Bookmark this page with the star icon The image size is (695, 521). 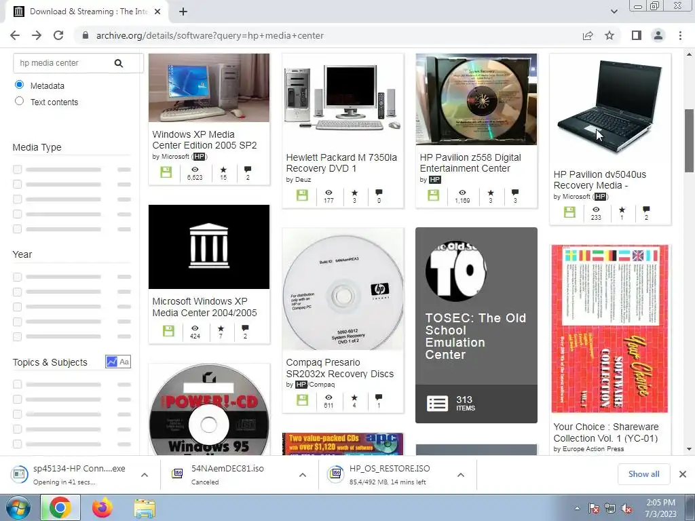(x=609, y=35)
